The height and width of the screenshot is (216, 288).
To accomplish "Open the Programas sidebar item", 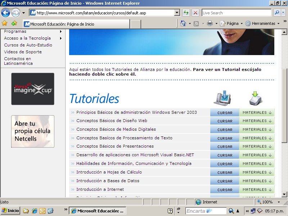I will [15, 31].
